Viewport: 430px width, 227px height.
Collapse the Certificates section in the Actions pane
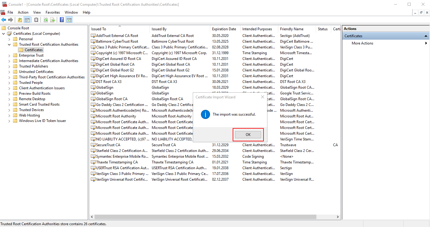[x=426, y=36]
